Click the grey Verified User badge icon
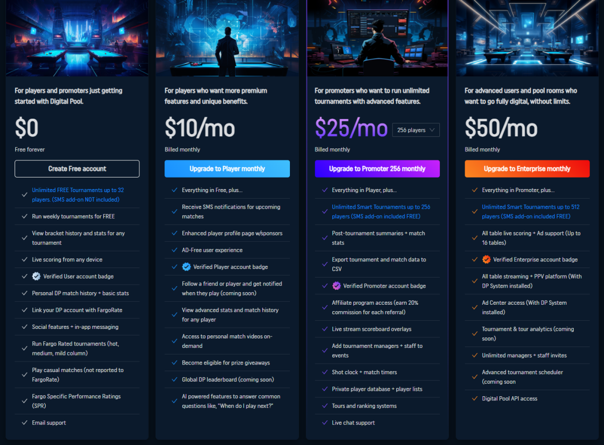This screenshot has height=445, width=604. click(36, 277)
